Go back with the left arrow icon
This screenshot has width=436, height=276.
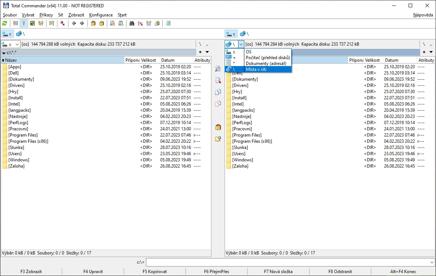74,23
